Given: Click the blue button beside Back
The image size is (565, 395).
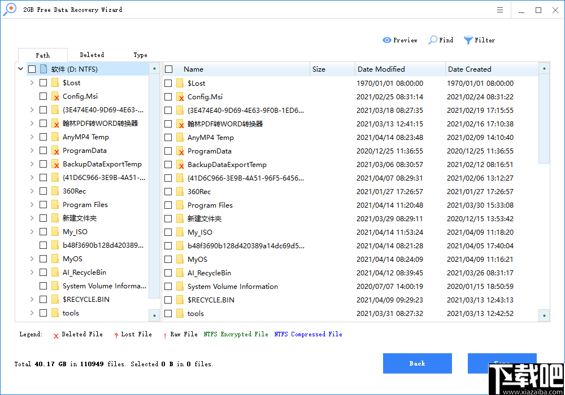Looking at the screenshot, I should pos(502,363).
